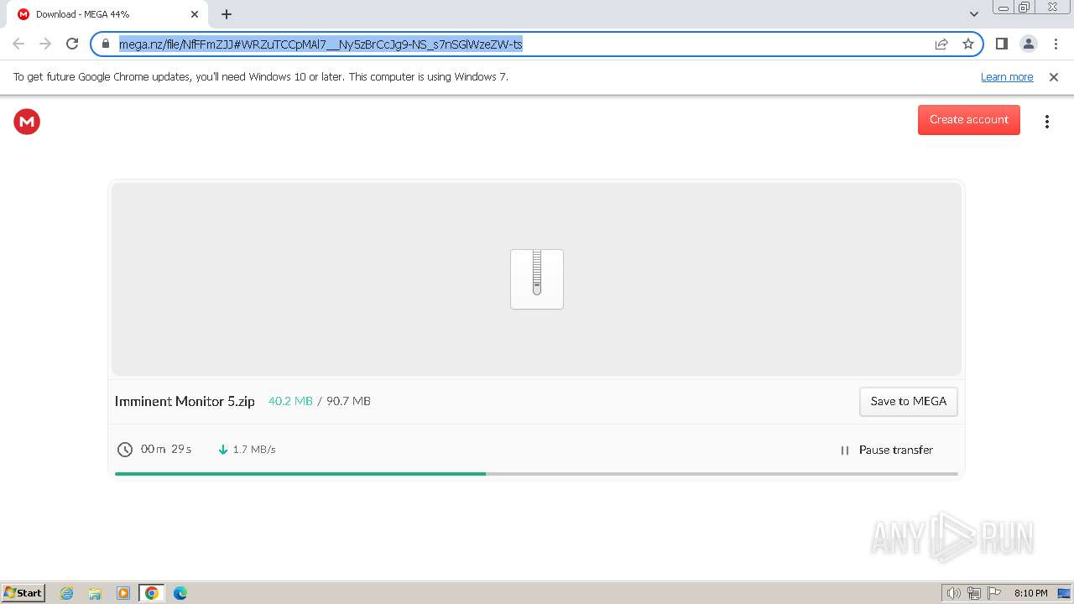Open the Chrome profile avatar
Image resolution: width=1074 pixels, height=604 pixels.
(x=1028, y=44)
